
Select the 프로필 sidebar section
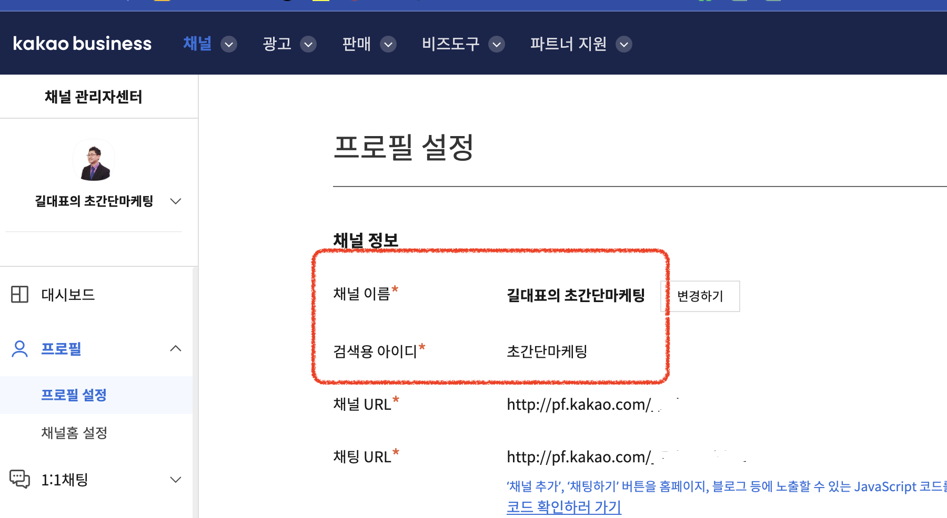click(x=61, y=349)
